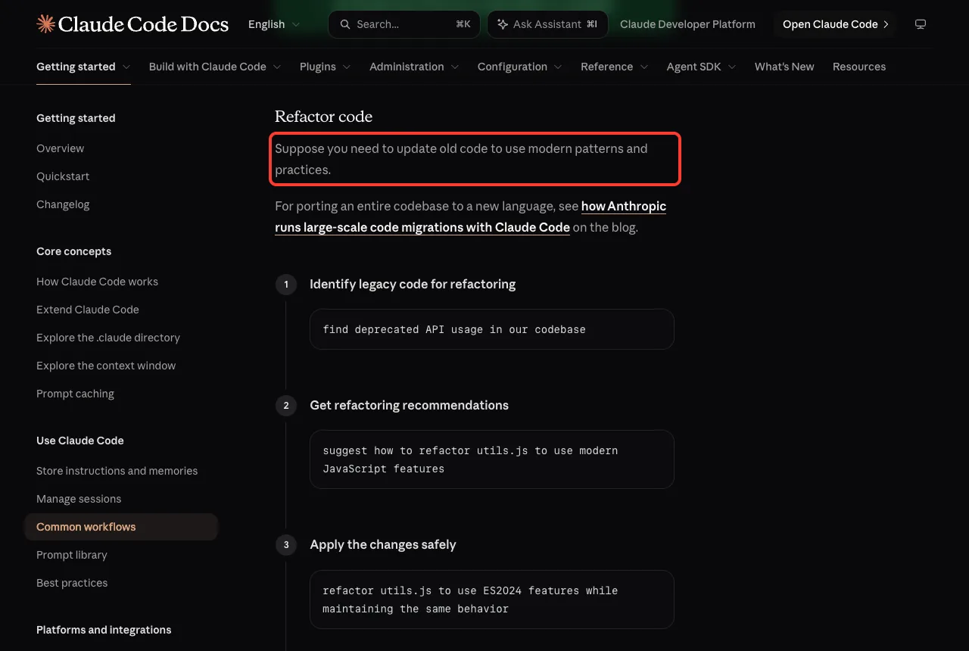The image size is (969, 651).
Task: Expand the Plugins nav menu
Action: (325, 67)
